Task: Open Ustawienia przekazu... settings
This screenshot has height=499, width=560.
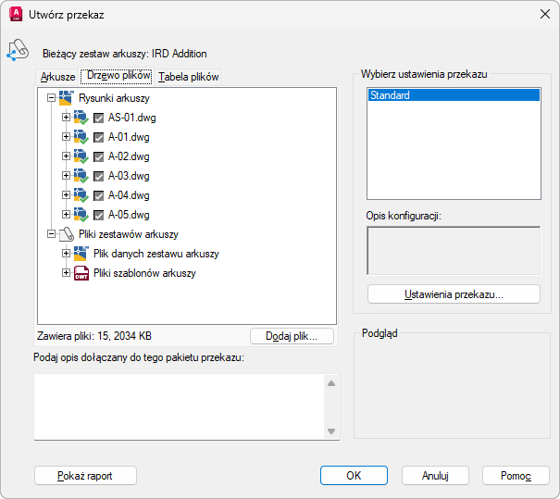Action: (454, 294)
